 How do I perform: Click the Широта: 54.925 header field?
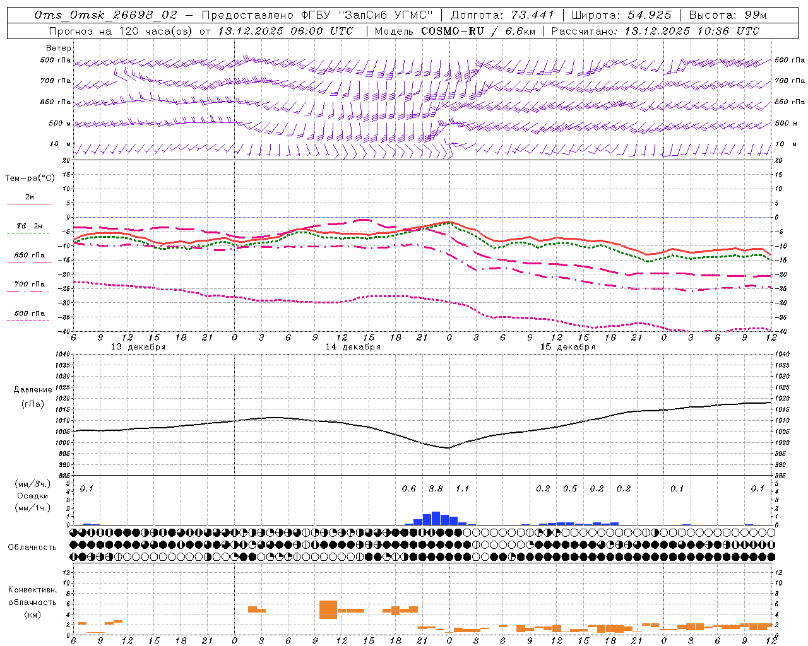pos(621,15)
